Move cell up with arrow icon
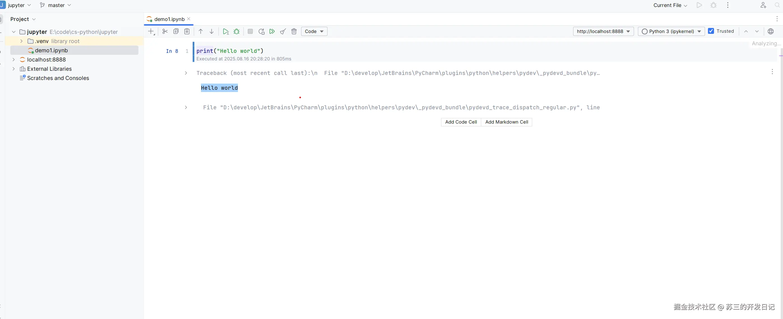 [201, 31]
